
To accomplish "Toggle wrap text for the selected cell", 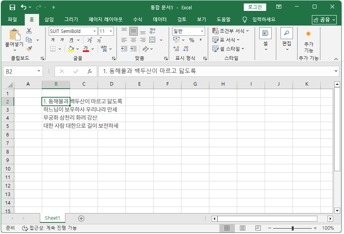I will (x=152, y=31).
